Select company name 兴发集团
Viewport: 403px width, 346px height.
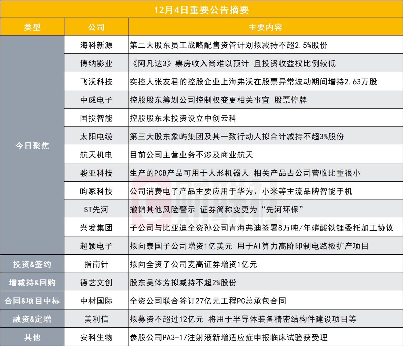tap(96, 228)
